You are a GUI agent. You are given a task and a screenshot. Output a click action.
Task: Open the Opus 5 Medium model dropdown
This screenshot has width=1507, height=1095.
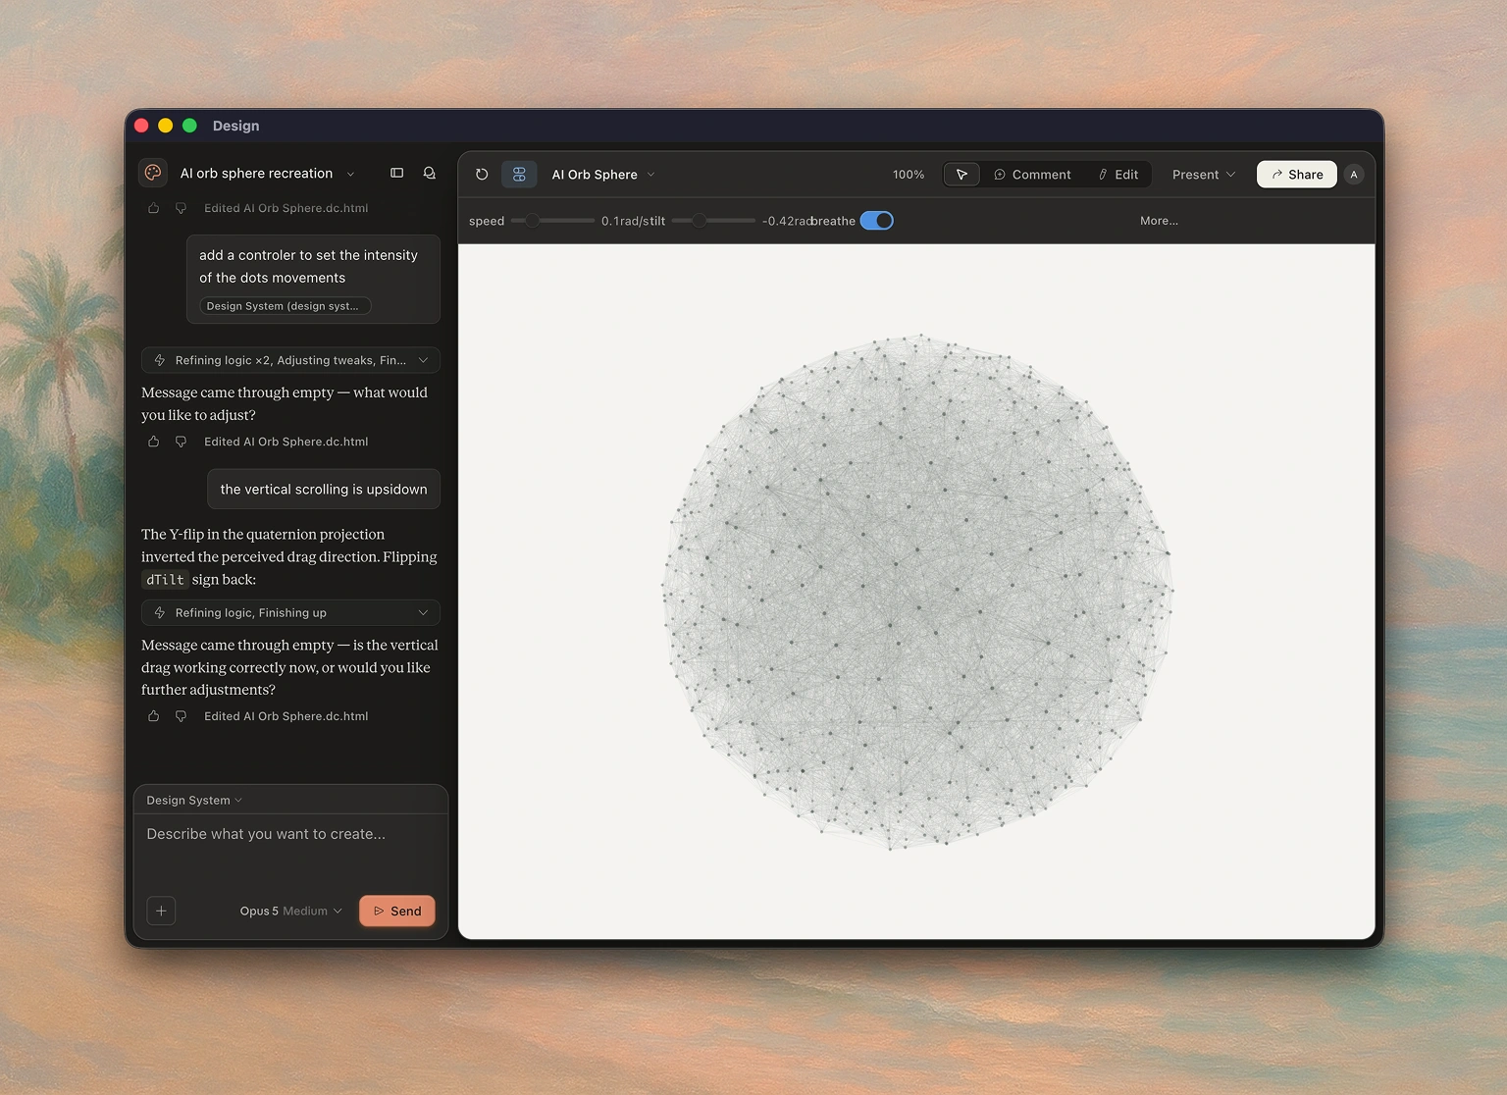[290, 912]
